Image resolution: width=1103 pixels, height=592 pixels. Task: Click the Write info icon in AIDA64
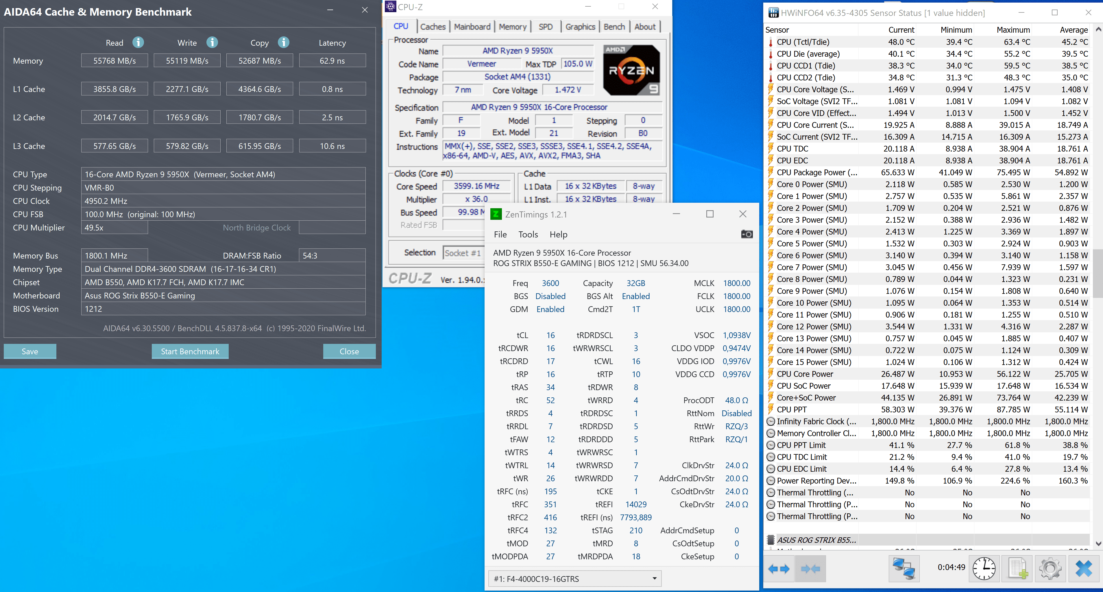(x=212, y=43)
